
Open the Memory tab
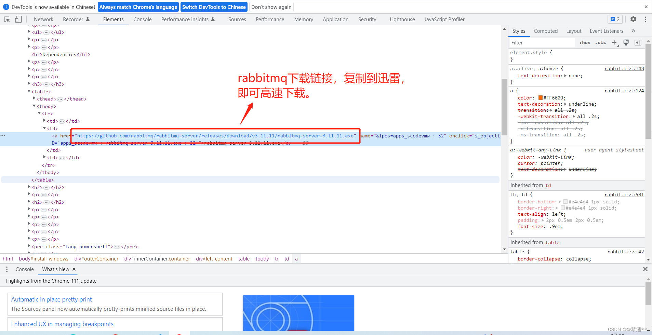click(304, 19)
